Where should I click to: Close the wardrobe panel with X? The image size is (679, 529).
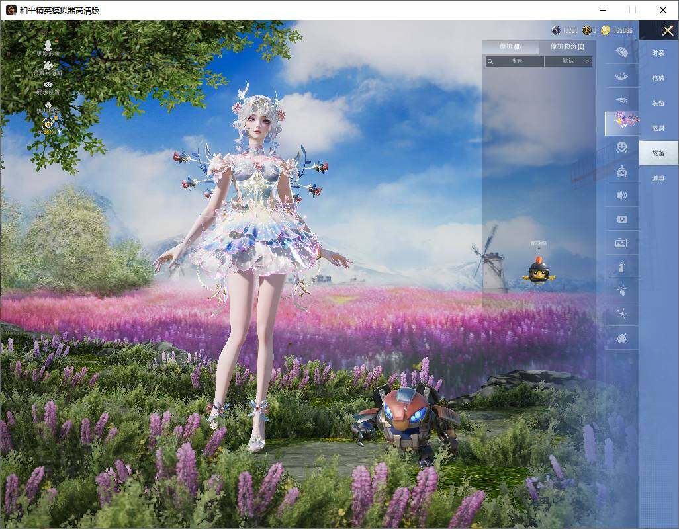tap(667, 30)
